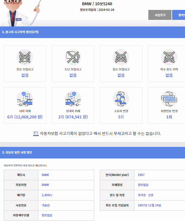This screenshot has width=185, height=221.
Task: Click the 배기량 label cell
Action: (21, 195)
